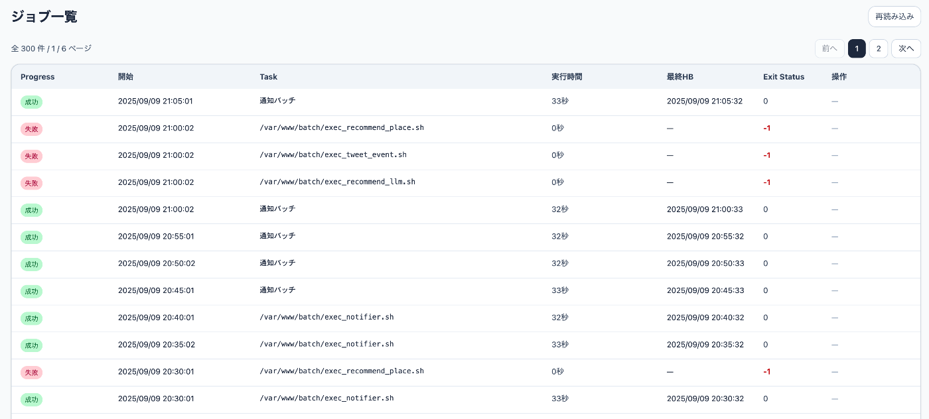This screenshot has height=419, width=929.
Task: Click 0秒 duration of exec_tweet_event.sh
Action: click(557, 155)
